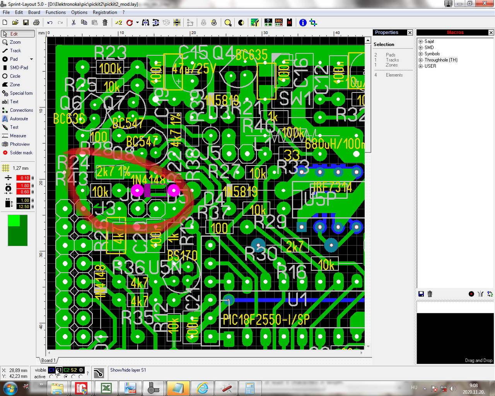Click the track width value field 0.10
The width and height of the screenshot is (495, 396).
coord(23,178)
